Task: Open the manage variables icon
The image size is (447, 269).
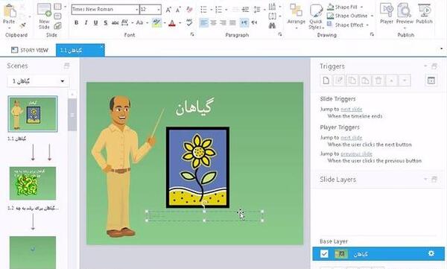Action: 431,80
